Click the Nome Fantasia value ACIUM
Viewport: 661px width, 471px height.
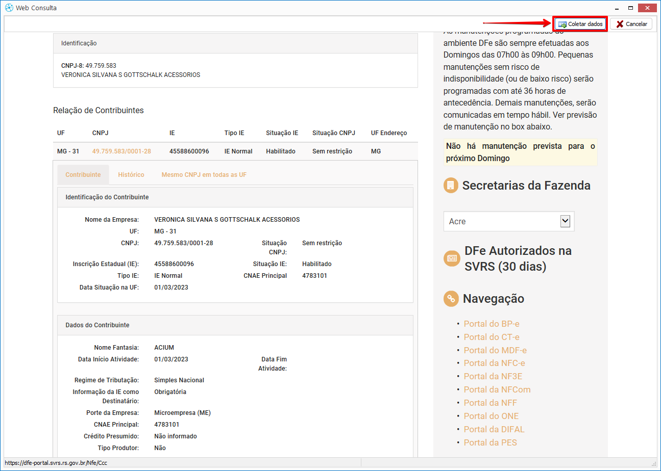(164, 348)
